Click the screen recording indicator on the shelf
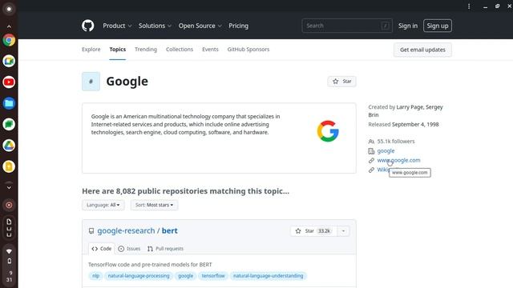Image resolution: width=513 pixels, height=288 pixels. 9,205
